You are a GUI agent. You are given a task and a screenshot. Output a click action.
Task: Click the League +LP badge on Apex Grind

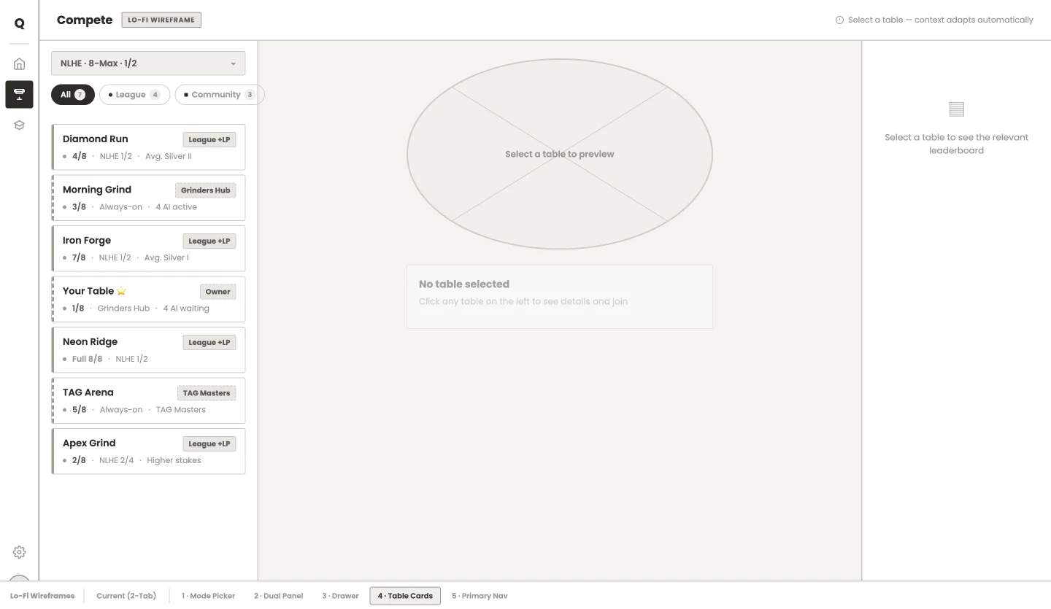click(x=209, y=443)
